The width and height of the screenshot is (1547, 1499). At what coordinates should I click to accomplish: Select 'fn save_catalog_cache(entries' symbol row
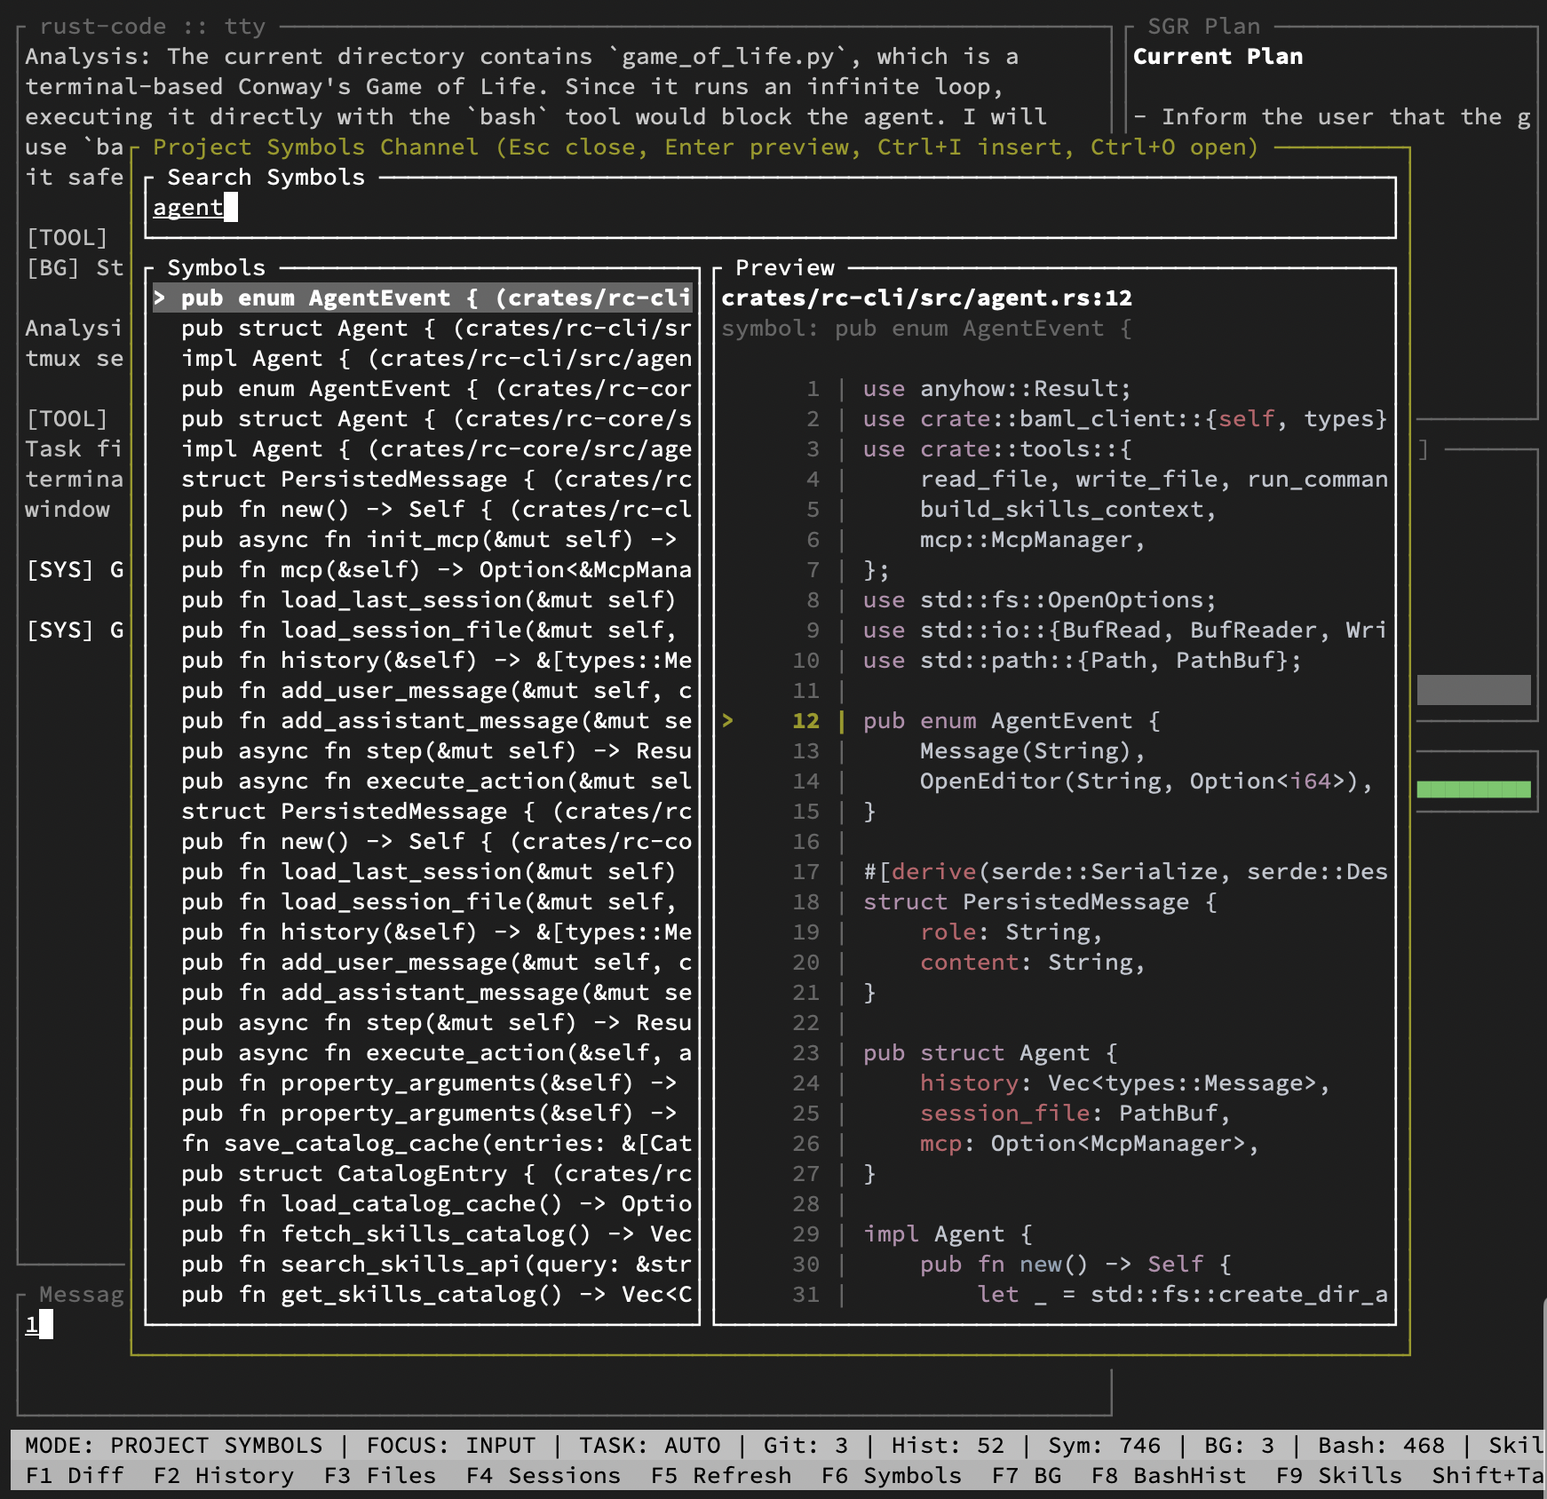pyautogui.click(x=423, y=1144)
